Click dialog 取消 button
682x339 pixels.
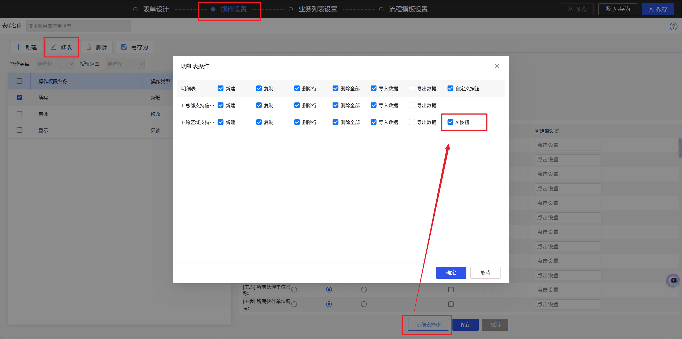pyautogui.click(x=485, y=273)
